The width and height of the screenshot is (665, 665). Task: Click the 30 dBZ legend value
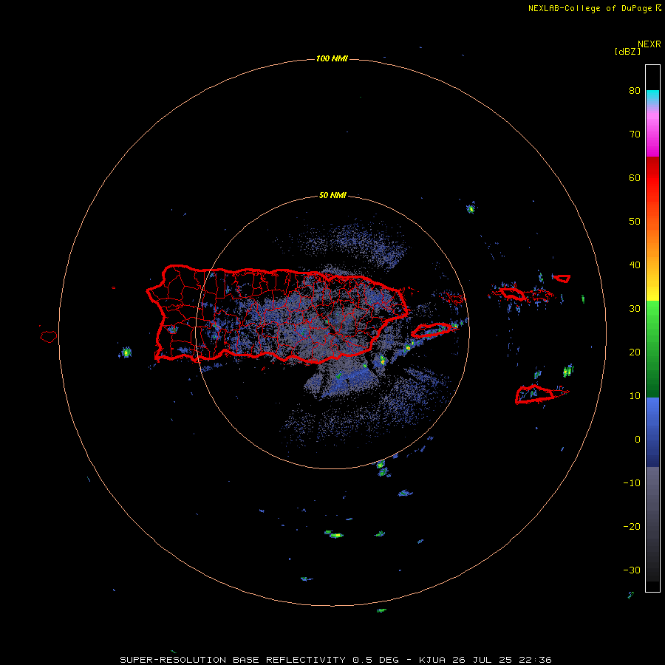635,308
